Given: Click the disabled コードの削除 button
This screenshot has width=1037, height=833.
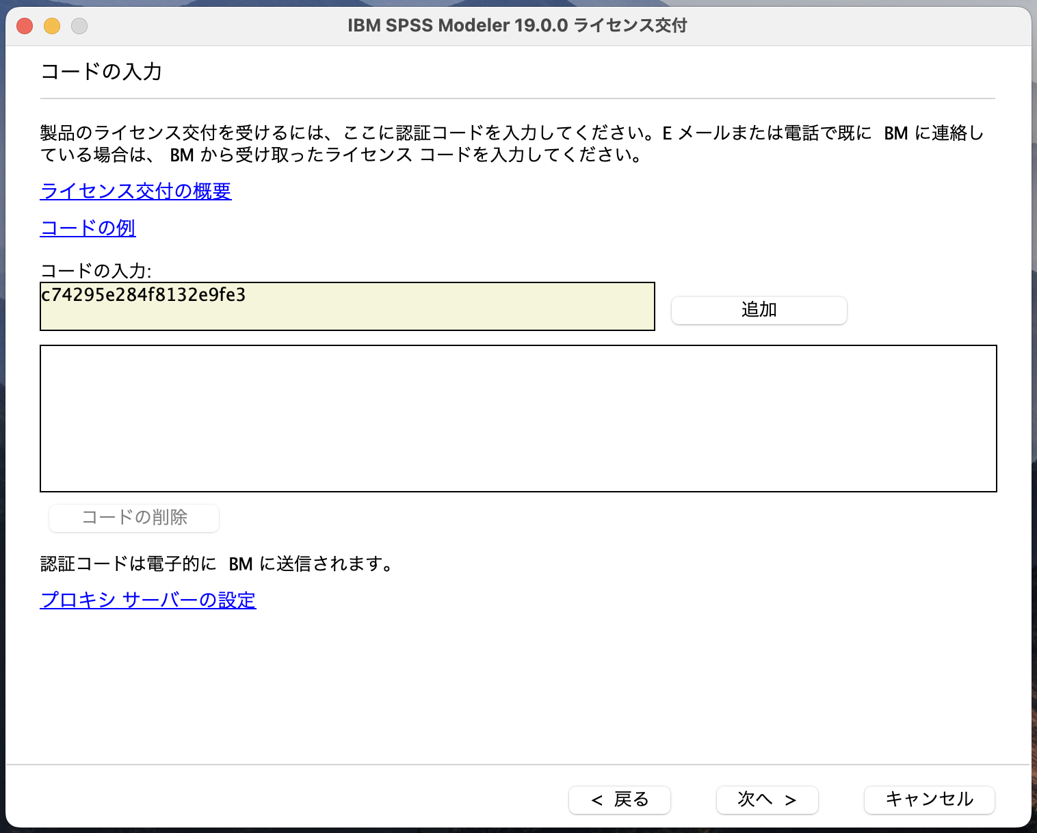Looking at the screenshot, I should [134, 518].
